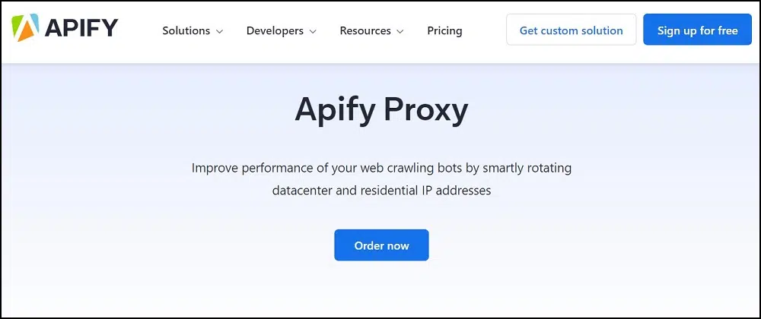This screenshot has height=319, width=761.
Task: Go to the Pricing page
Action: [444, 31]
